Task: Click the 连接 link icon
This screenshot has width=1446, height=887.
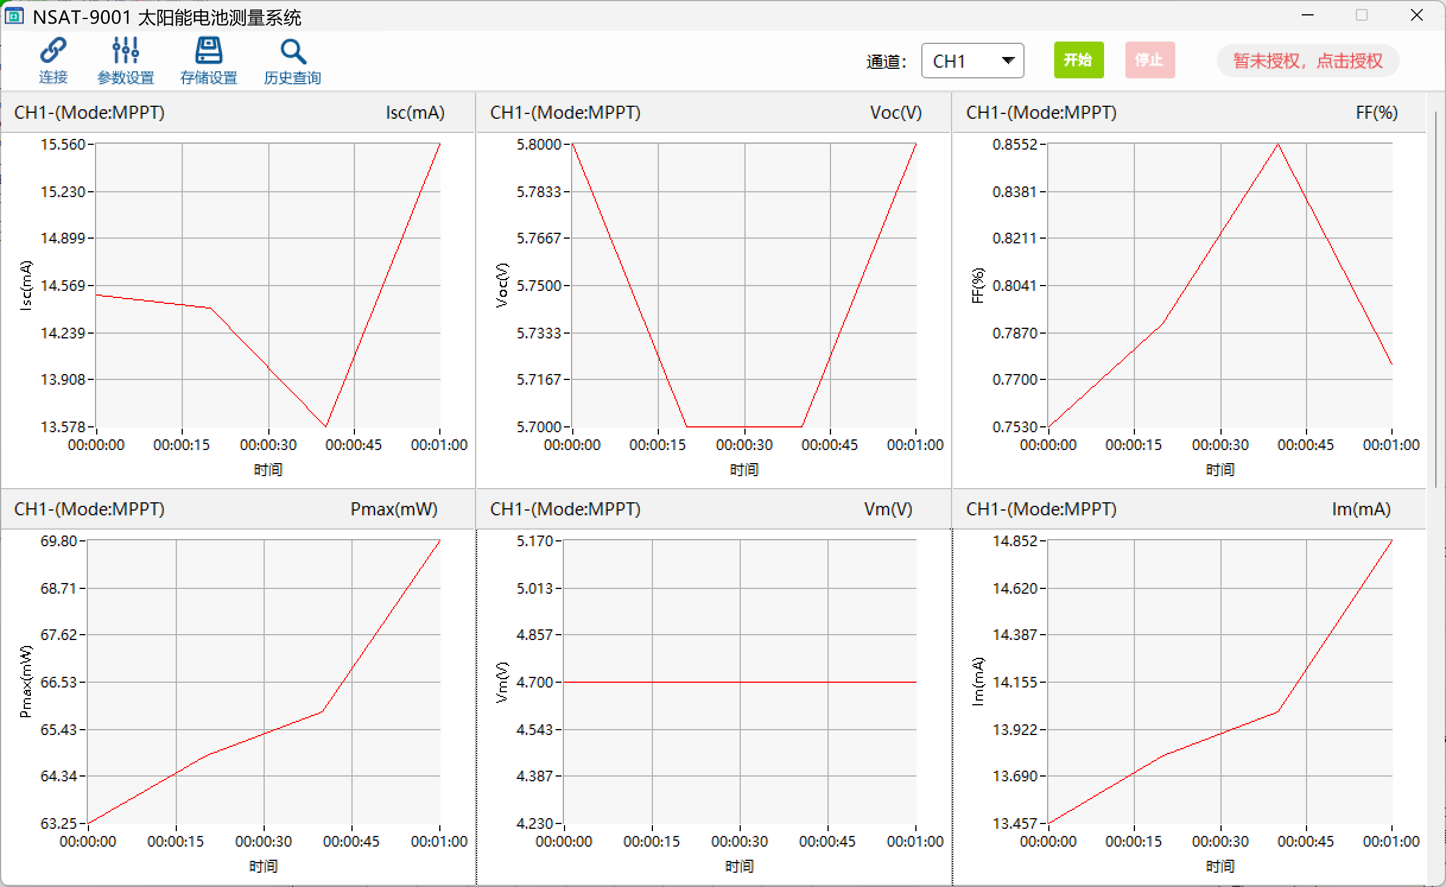Action: [x=53, y=51]
